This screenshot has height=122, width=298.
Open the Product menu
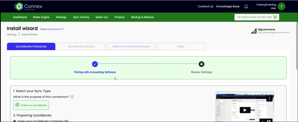[x=119, y=17]
